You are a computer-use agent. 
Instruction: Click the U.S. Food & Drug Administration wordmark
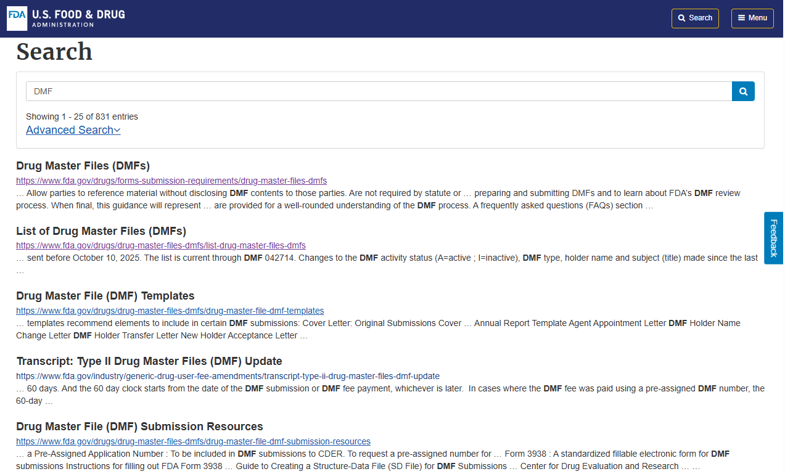coord(78,18)
